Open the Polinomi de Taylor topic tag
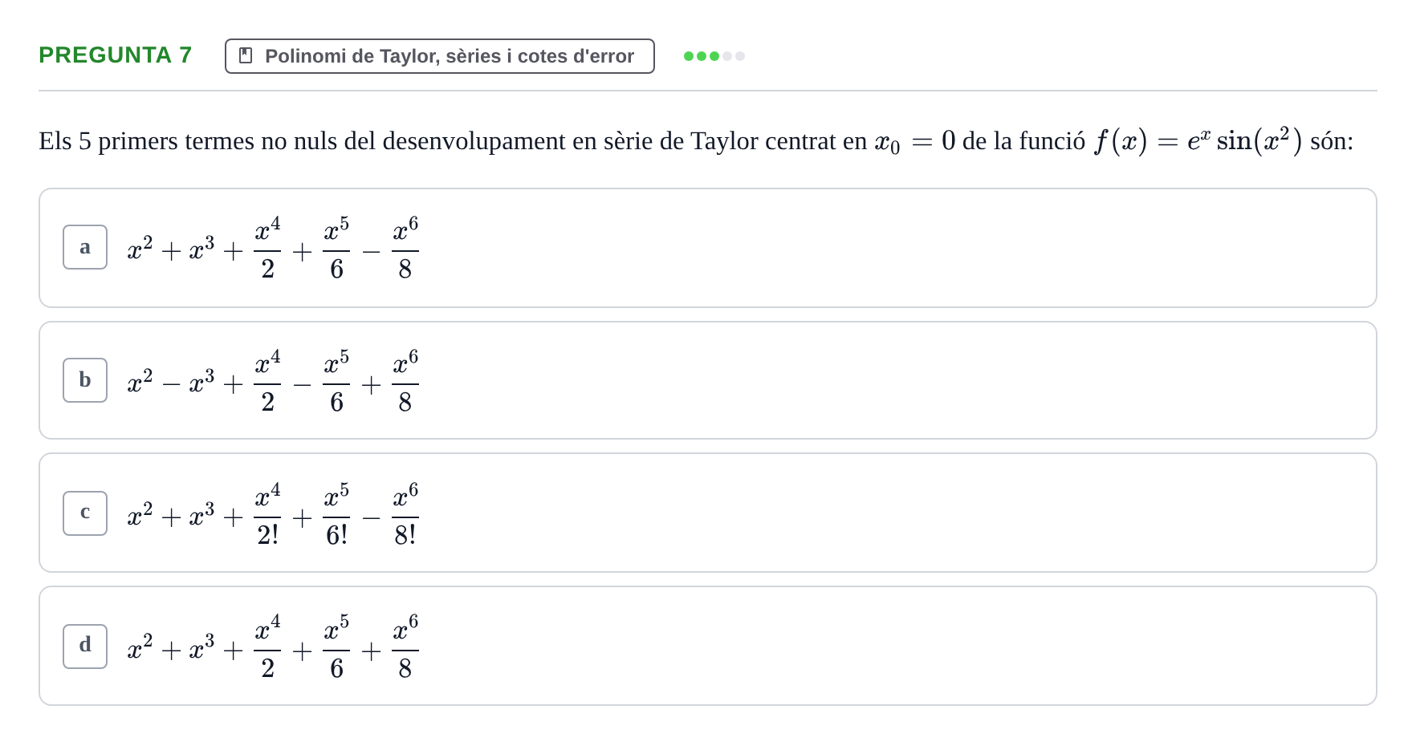The width and height of the screenshot is (1416, 746). point(440,56)
